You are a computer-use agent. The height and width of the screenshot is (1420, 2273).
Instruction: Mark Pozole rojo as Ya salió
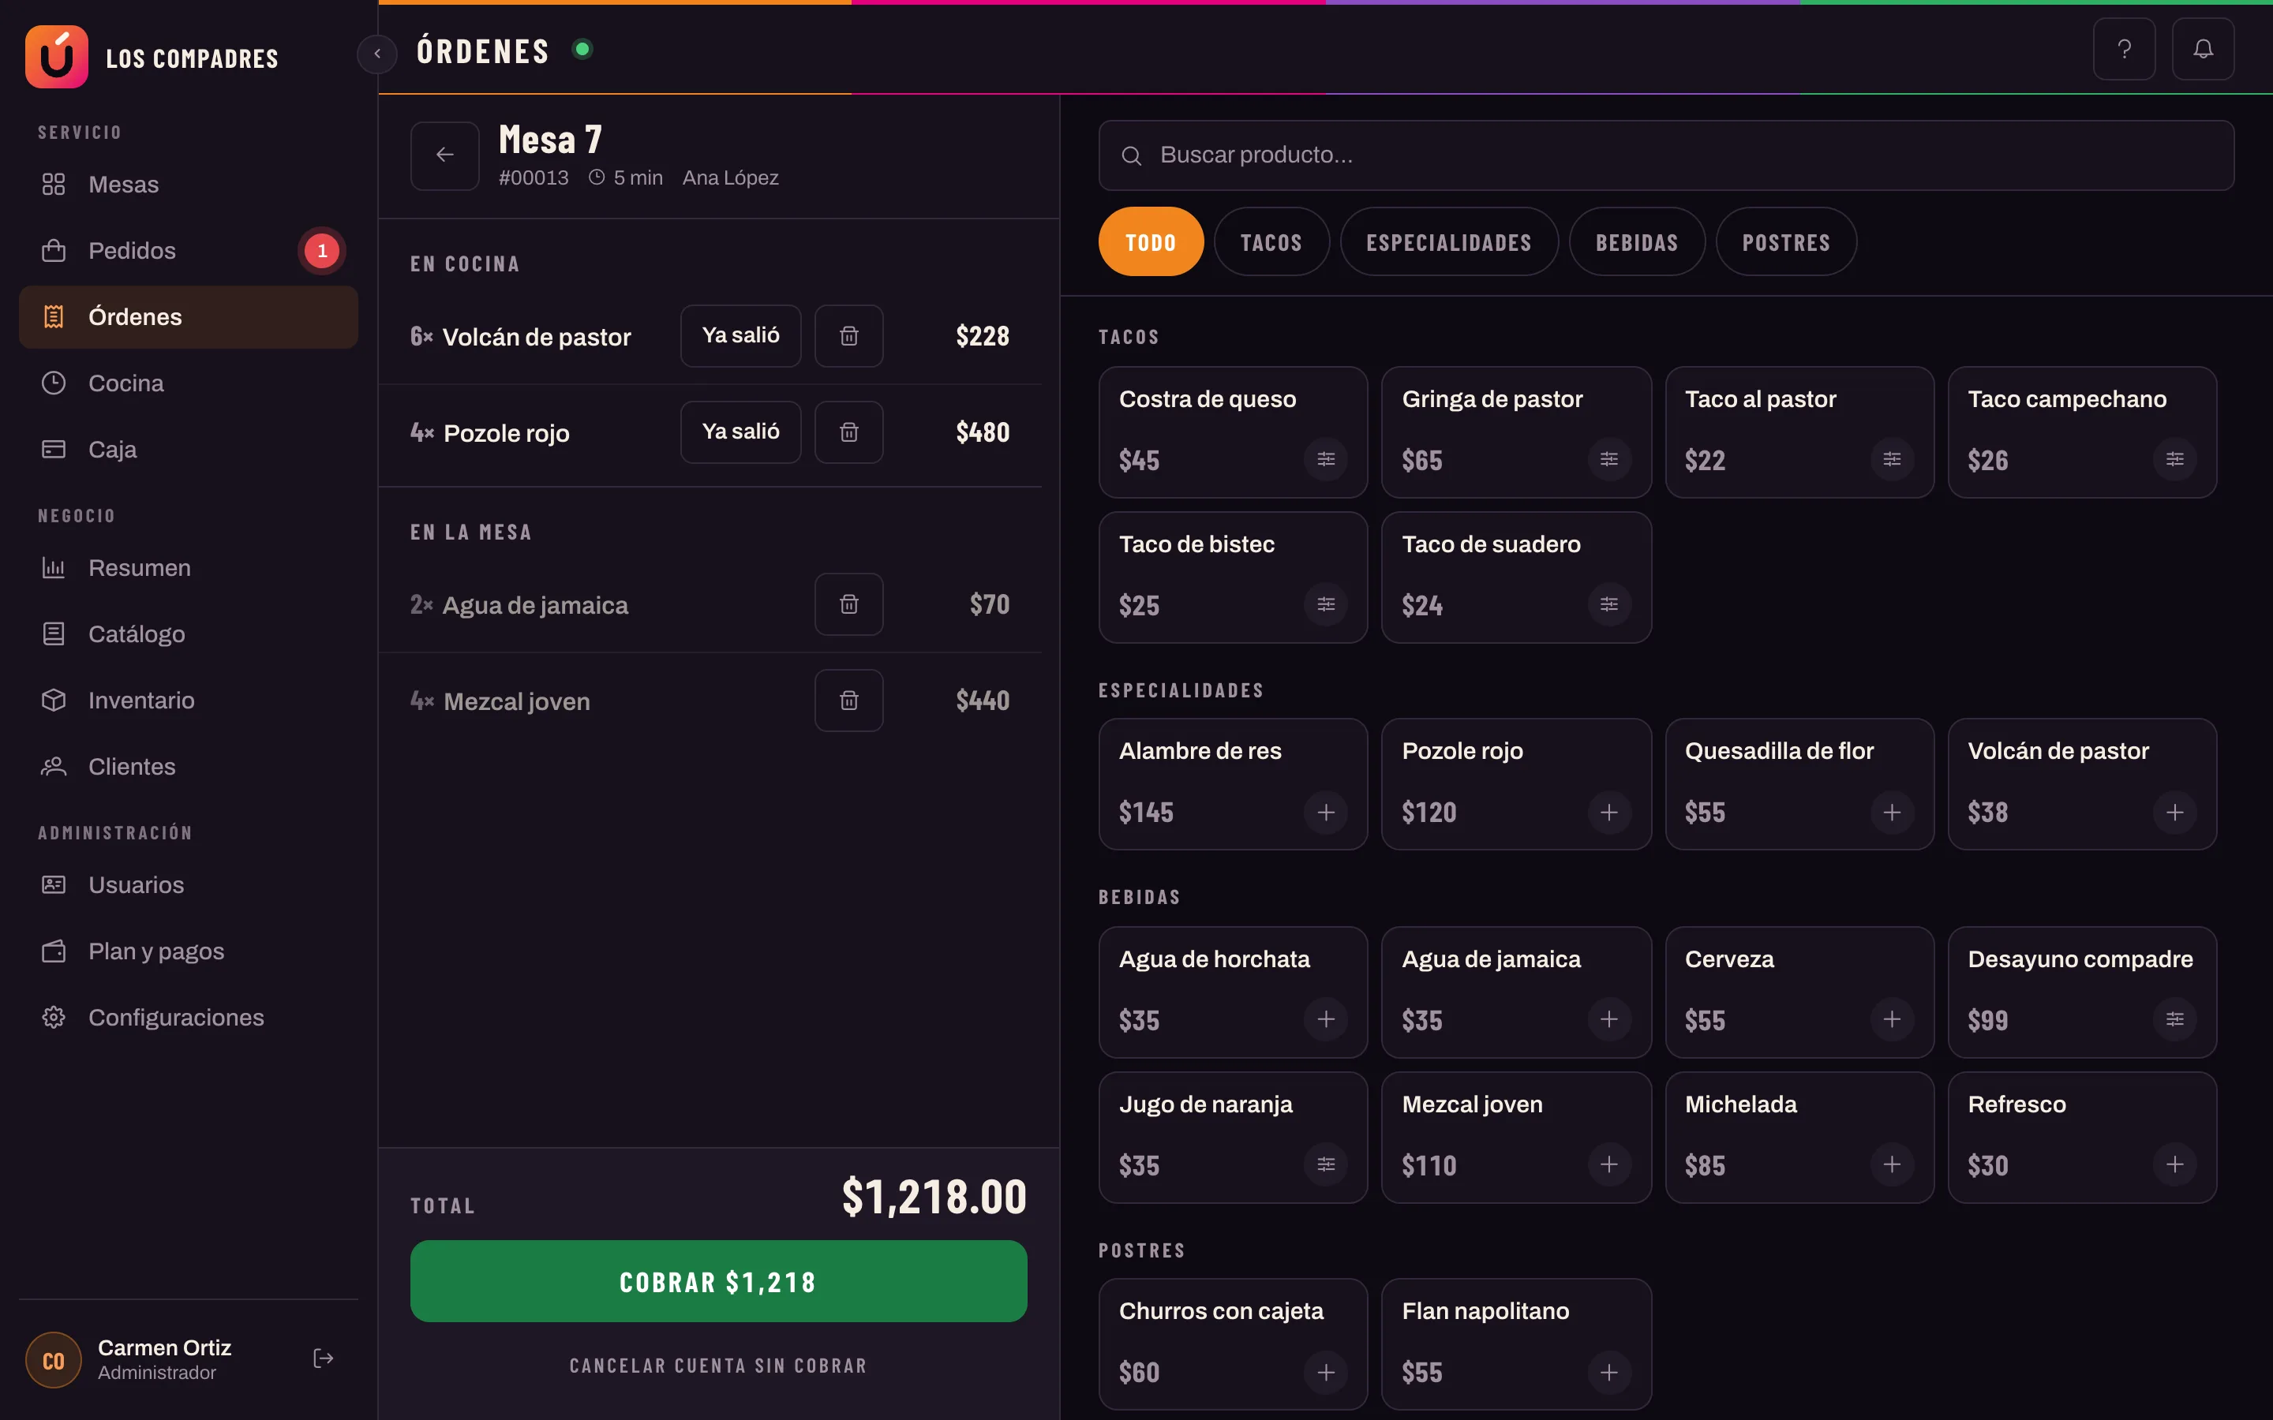pyautogui.click(x=740, y=432)
